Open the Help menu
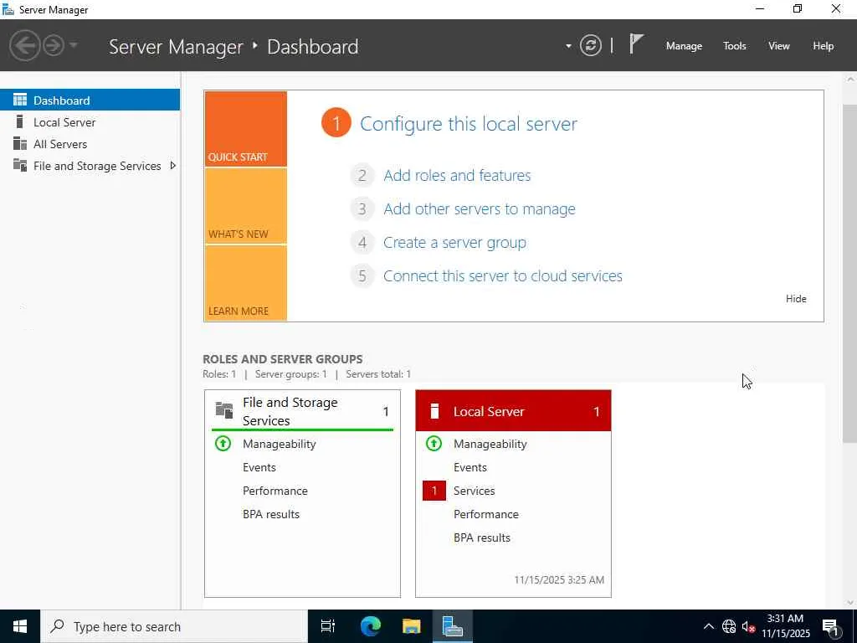 click(823, 46)
